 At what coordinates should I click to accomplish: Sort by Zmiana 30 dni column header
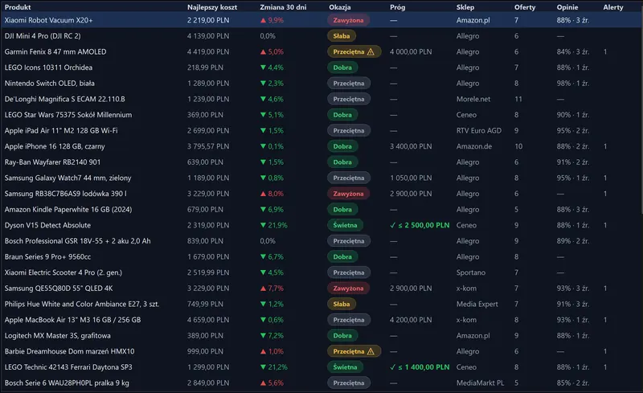click(x=283, y=7)
